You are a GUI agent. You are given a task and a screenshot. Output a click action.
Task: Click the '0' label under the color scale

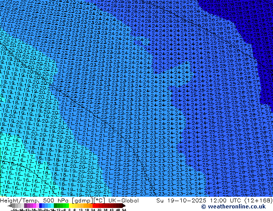tap(69, 210)
